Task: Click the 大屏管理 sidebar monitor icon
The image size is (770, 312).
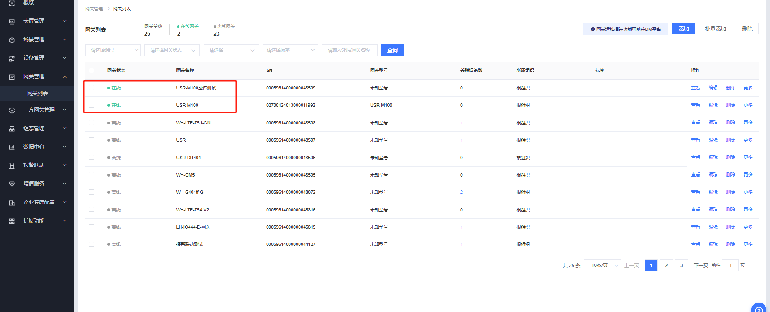Action: tap(12, 21)
